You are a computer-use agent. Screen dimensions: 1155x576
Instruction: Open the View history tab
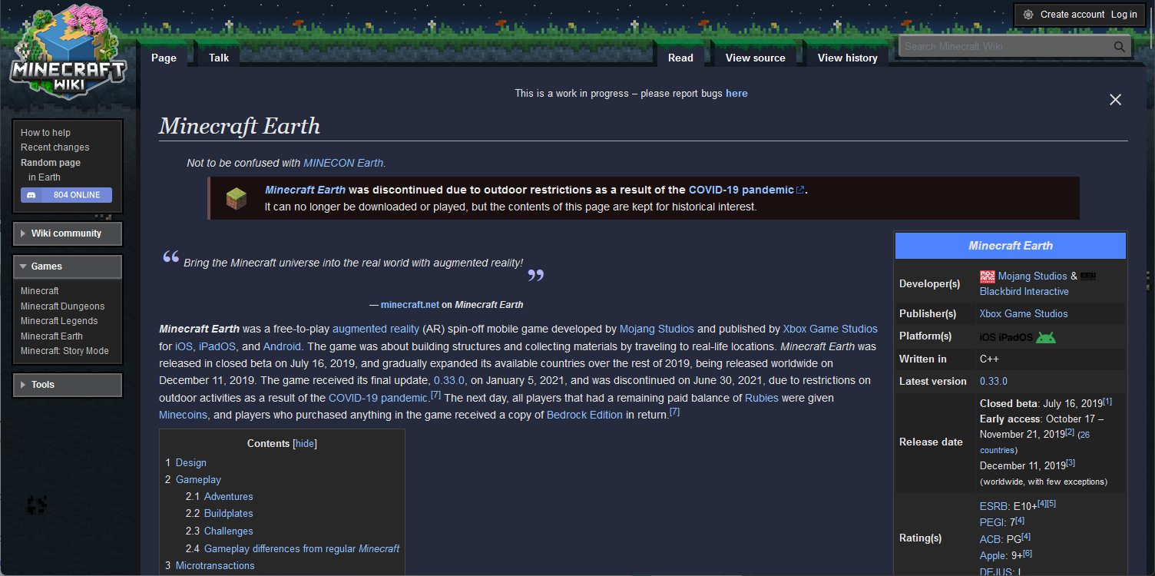(848, 58)
